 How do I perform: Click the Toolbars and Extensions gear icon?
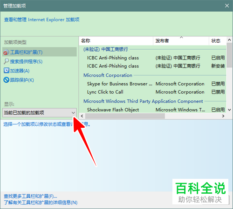point(7,52)
